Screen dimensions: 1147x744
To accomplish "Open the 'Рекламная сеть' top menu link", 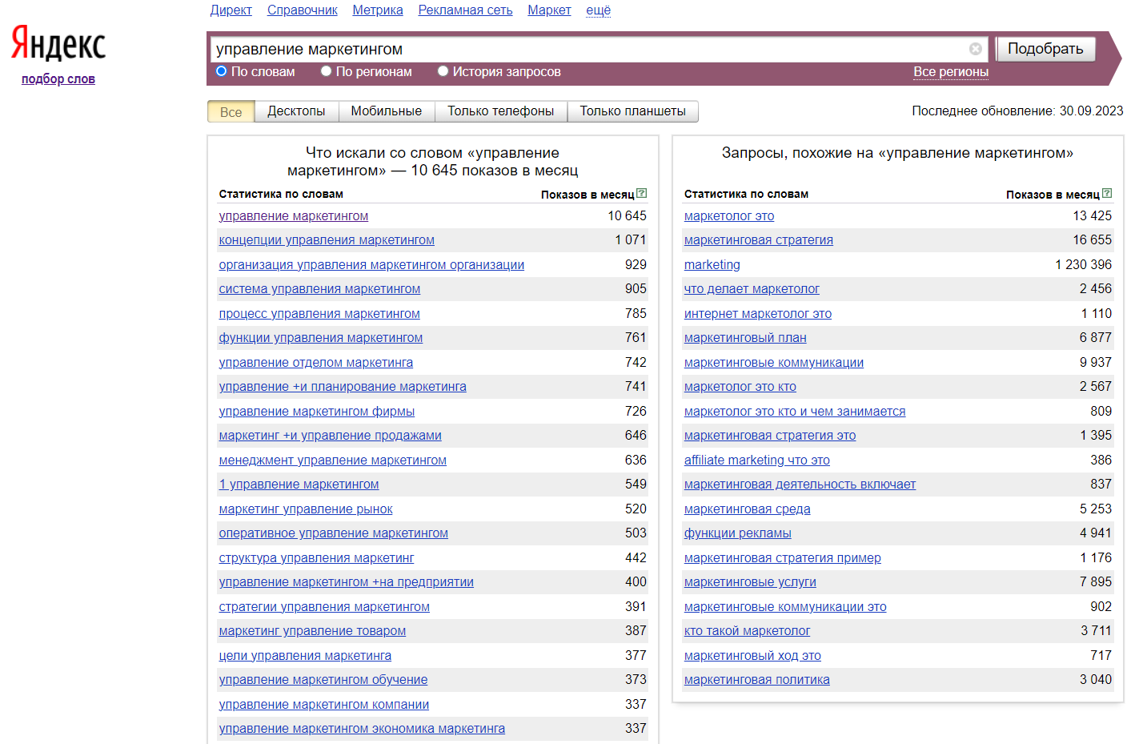I will [x=465, y=10].
